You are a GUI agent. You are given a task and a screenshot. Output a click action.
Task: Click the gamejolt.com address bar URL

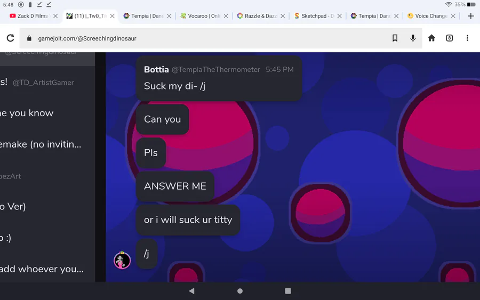pyautogui.click(x=87, y=38)
